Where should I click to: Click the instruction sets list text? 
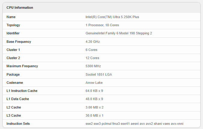tap(134, 124)
